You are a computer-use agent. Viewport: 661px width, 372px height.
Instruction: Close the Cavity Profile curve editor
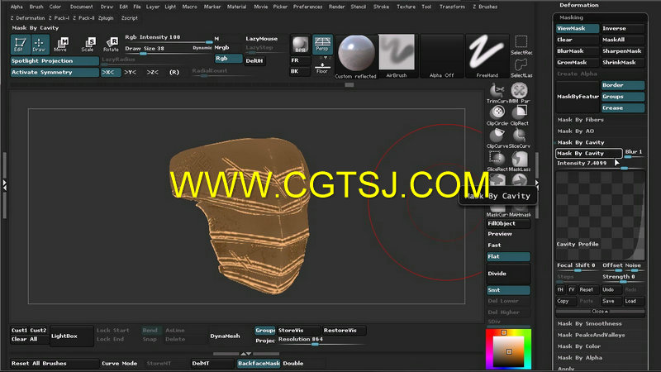click(600, 312)
